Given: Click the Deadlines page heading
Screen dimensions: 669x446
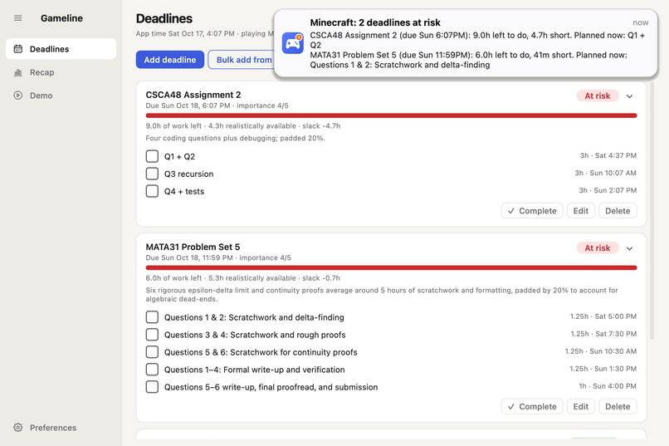Looking at the screenshot, I should click(164, 19).
